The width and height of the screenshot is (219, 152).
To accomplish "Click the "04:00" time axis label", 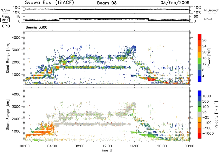I will 52,146.
